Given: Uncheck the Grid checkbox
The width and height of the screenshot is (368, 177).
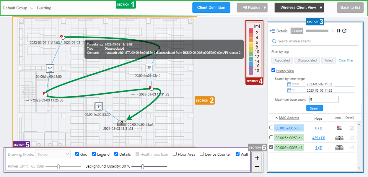Looking at the screenshot, I should click(77, 154).
